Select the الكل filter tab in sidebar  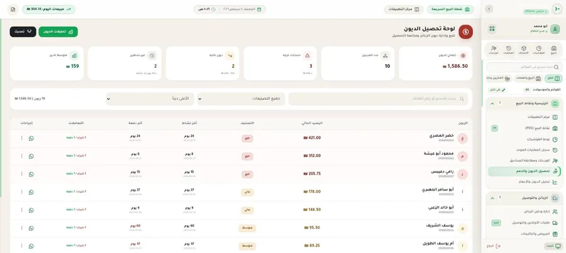[x=553, y=78]
